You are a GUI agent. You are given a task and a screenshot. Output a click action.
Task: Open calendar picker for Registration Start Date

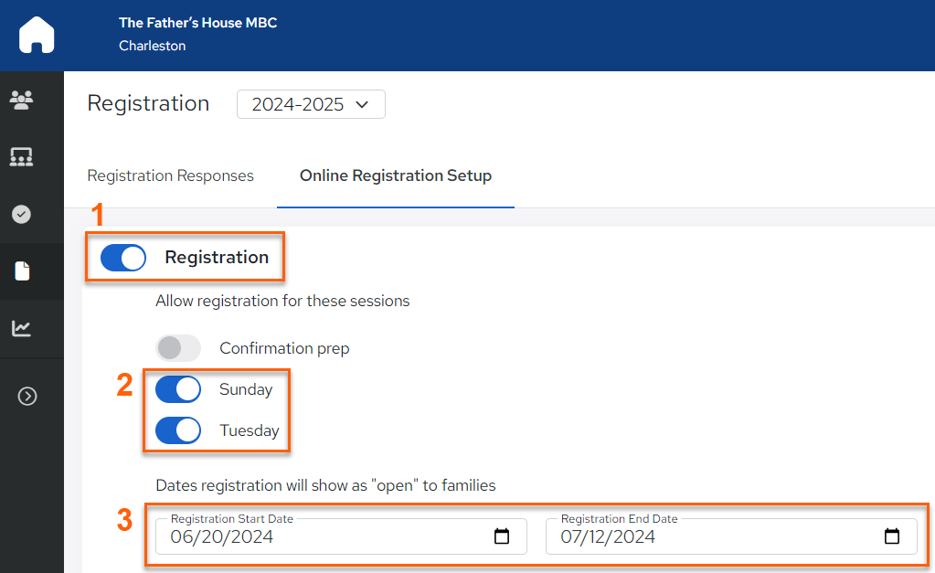click(x=502, y=536)
